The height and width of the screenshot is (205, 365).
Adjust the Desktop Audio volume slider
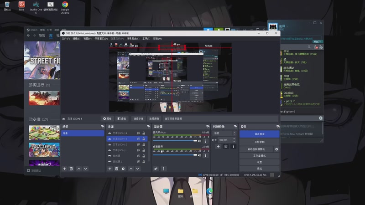pos(175,155)
